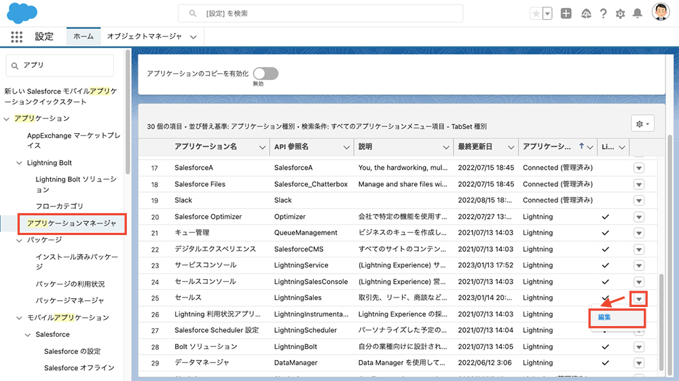Screen dimensions: 679x381
Task: Open the notifications bell
Action: coord(638,14)
